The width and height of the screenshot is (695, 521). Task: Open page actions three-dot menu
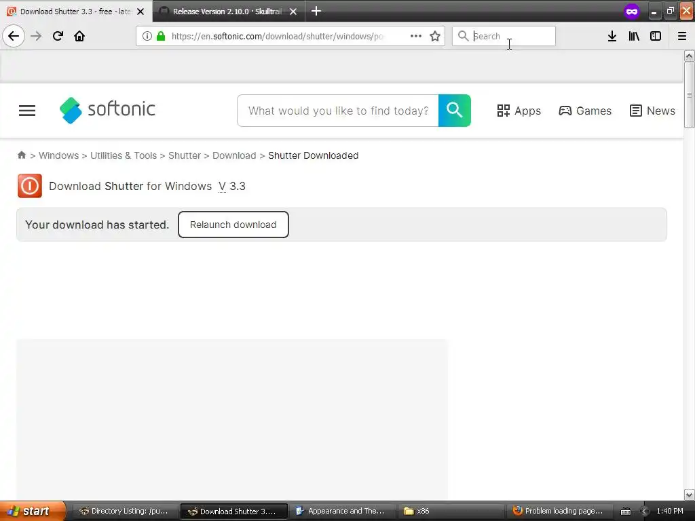(x=416, y=36)
